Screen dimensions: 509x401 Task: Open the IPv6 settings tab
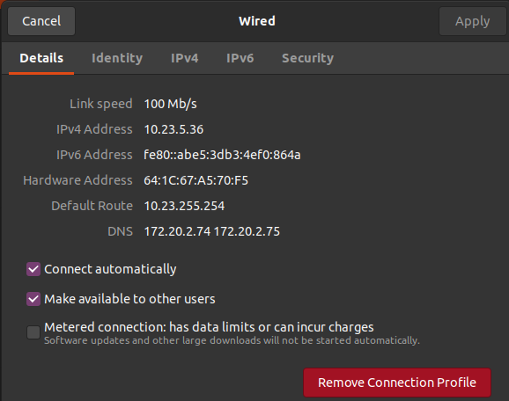(x=240, y=58)
